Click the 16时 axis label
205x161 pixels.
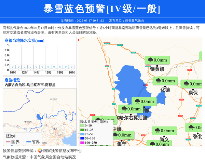tap(48, 72)
